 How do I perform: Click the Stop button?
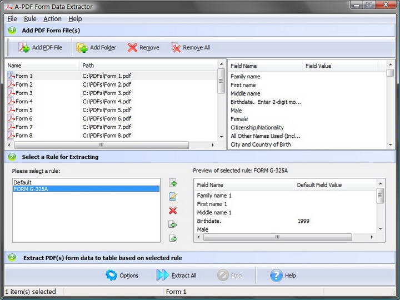click(x=229, y=276)
